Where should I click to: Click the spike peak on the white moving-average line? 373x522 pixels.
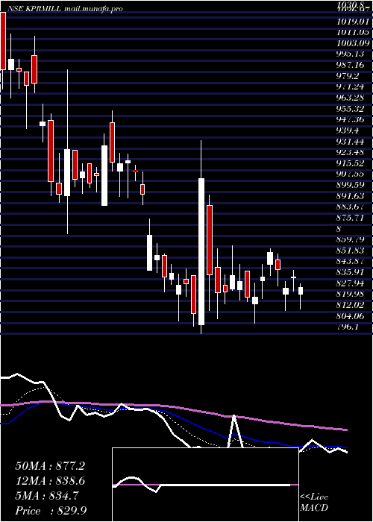234,415
